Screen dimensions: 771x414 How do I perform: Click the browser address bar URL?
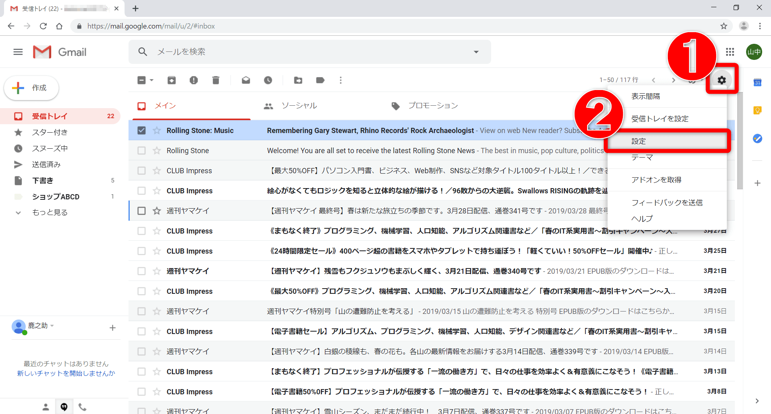pos(151,26)
